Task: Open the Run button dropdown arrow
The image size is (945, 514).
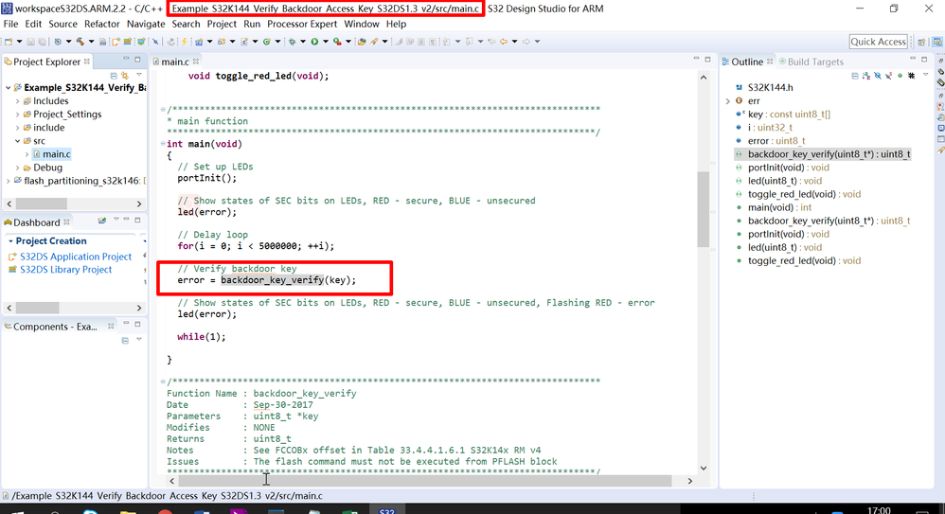Action: (326, 42)
